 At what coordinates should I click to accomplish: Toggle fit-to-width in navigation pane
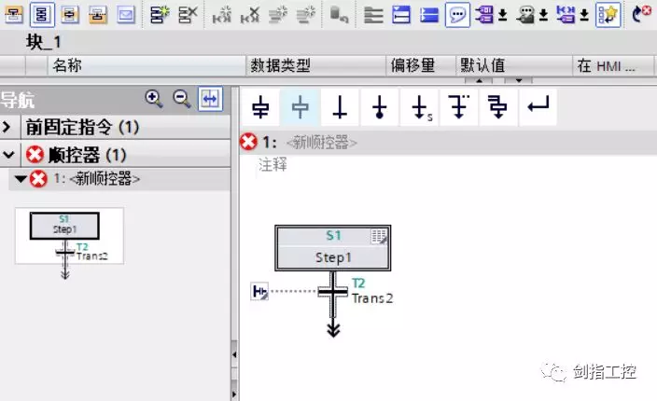210,98
